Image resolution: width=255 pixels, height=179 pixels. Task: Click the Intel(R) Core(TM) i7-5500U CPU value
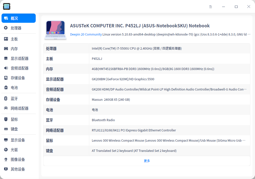pos(137,48)
